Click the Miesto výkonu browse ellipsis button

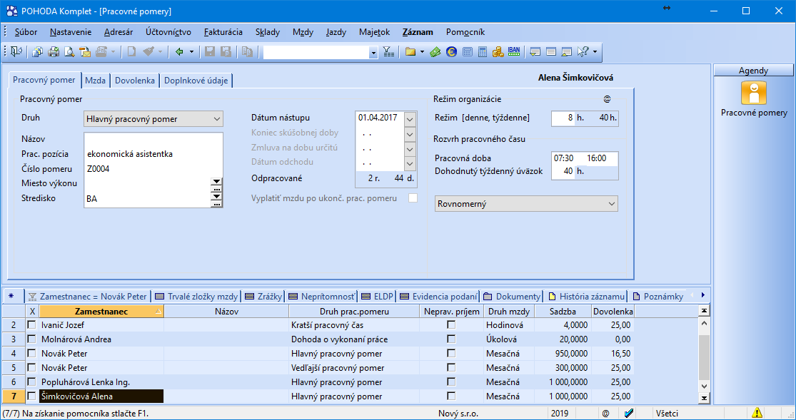coord(217,189)
